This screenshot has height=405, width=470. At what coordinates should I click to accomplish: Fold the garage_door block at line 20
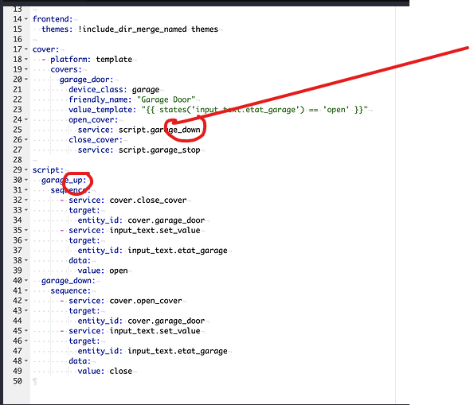(x=26, y=80)
